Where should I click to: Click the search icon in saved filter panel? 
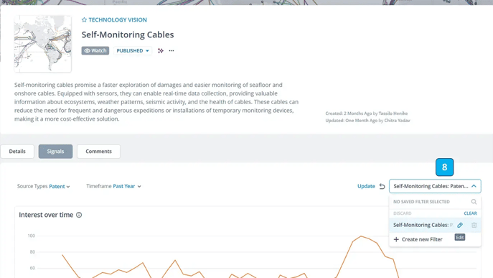(474, 201)
